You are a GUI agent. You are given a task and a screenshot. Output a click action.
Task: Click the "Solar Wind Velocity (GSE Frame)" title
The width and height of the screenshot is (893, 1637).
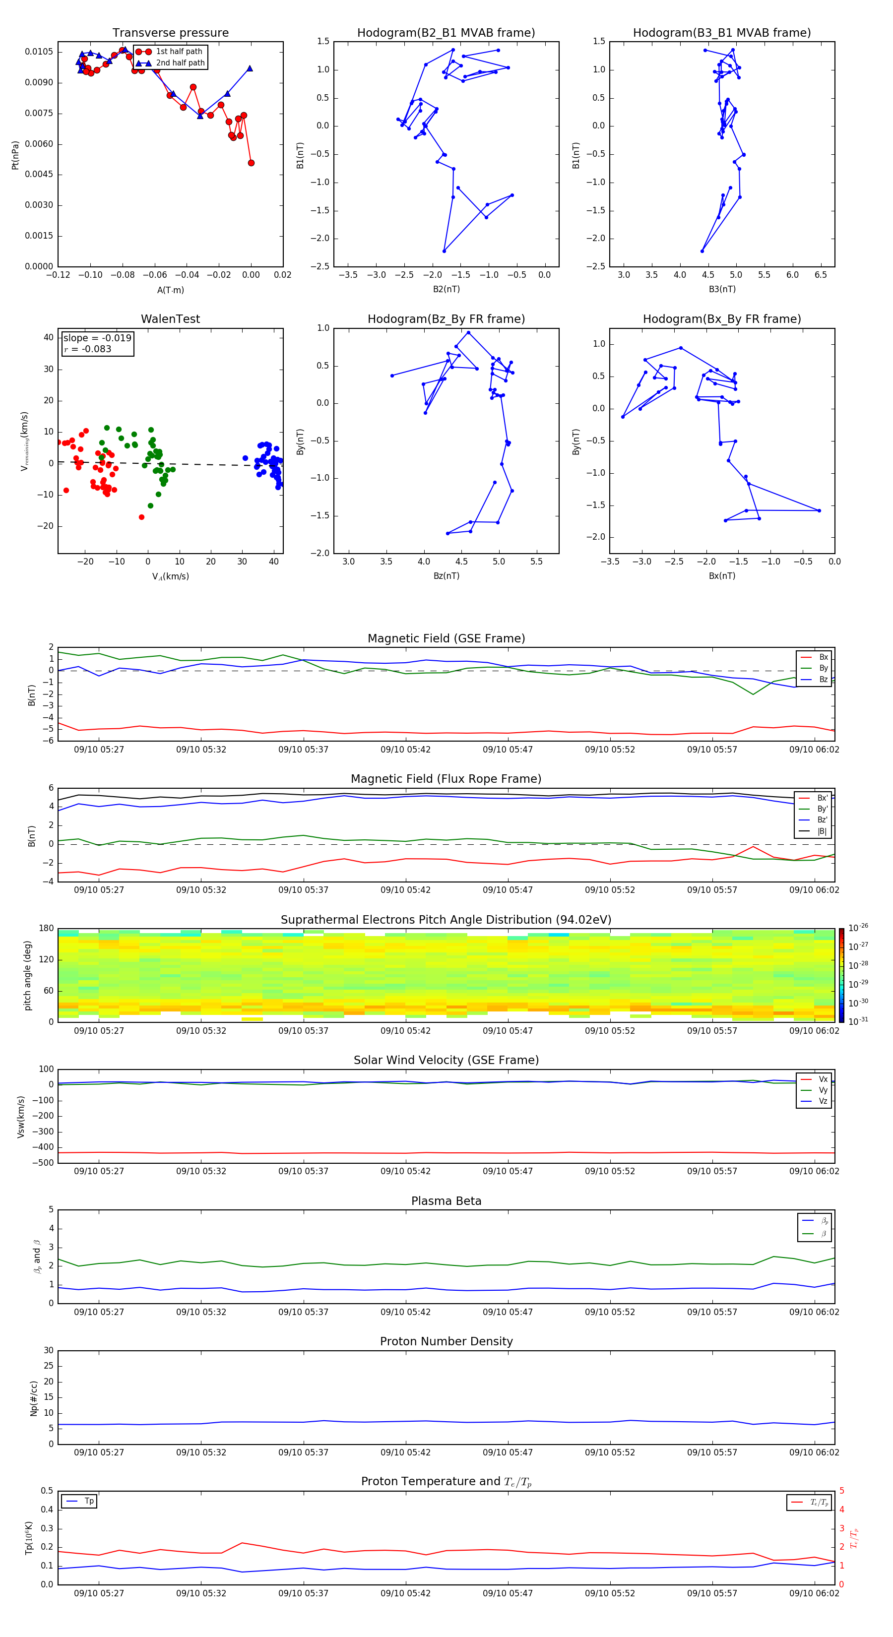(x=446, y=1060)
